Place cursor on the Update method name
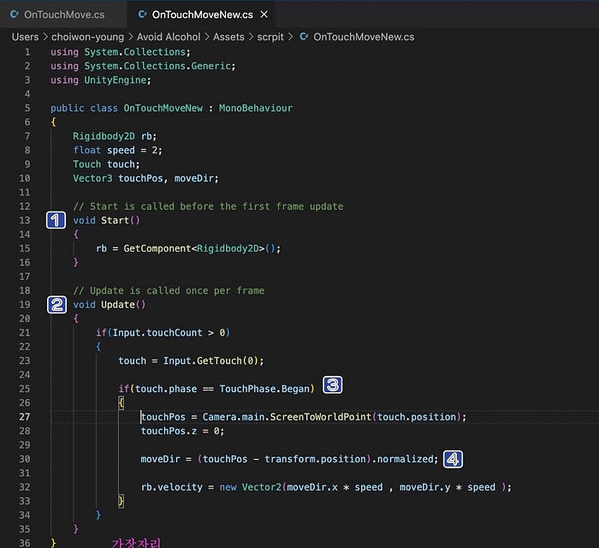 click(x=118, y=305)
